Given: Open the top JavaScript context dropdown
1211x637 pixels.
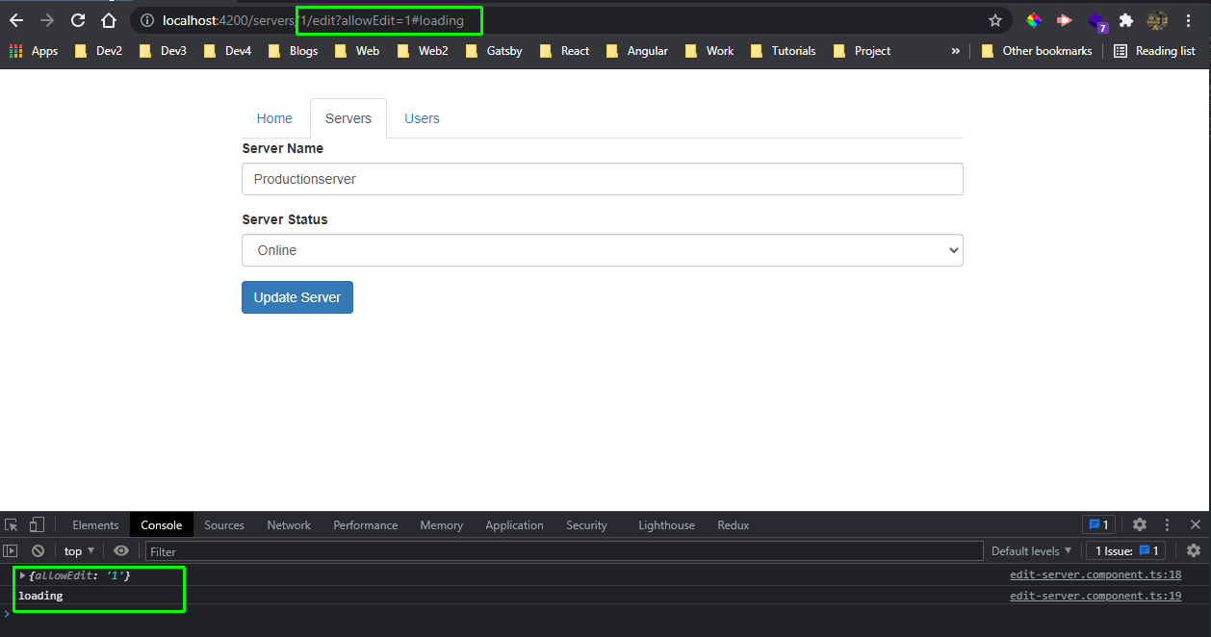Looking at the screenshot, I should tap(79, 551).
